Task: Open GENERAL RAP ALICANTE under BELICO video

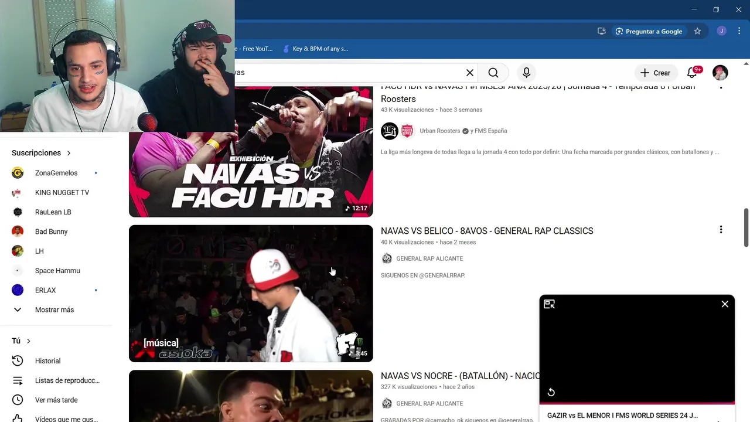Action: pyautogui.click(x=429, y=258)
